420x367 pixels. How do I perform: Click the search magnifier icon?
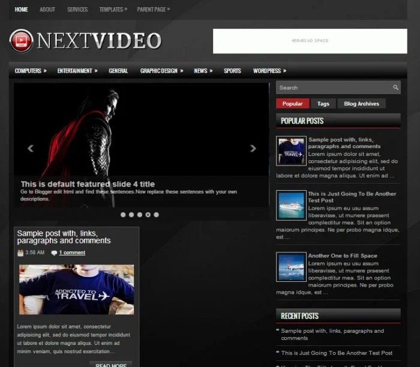point(395,88)
